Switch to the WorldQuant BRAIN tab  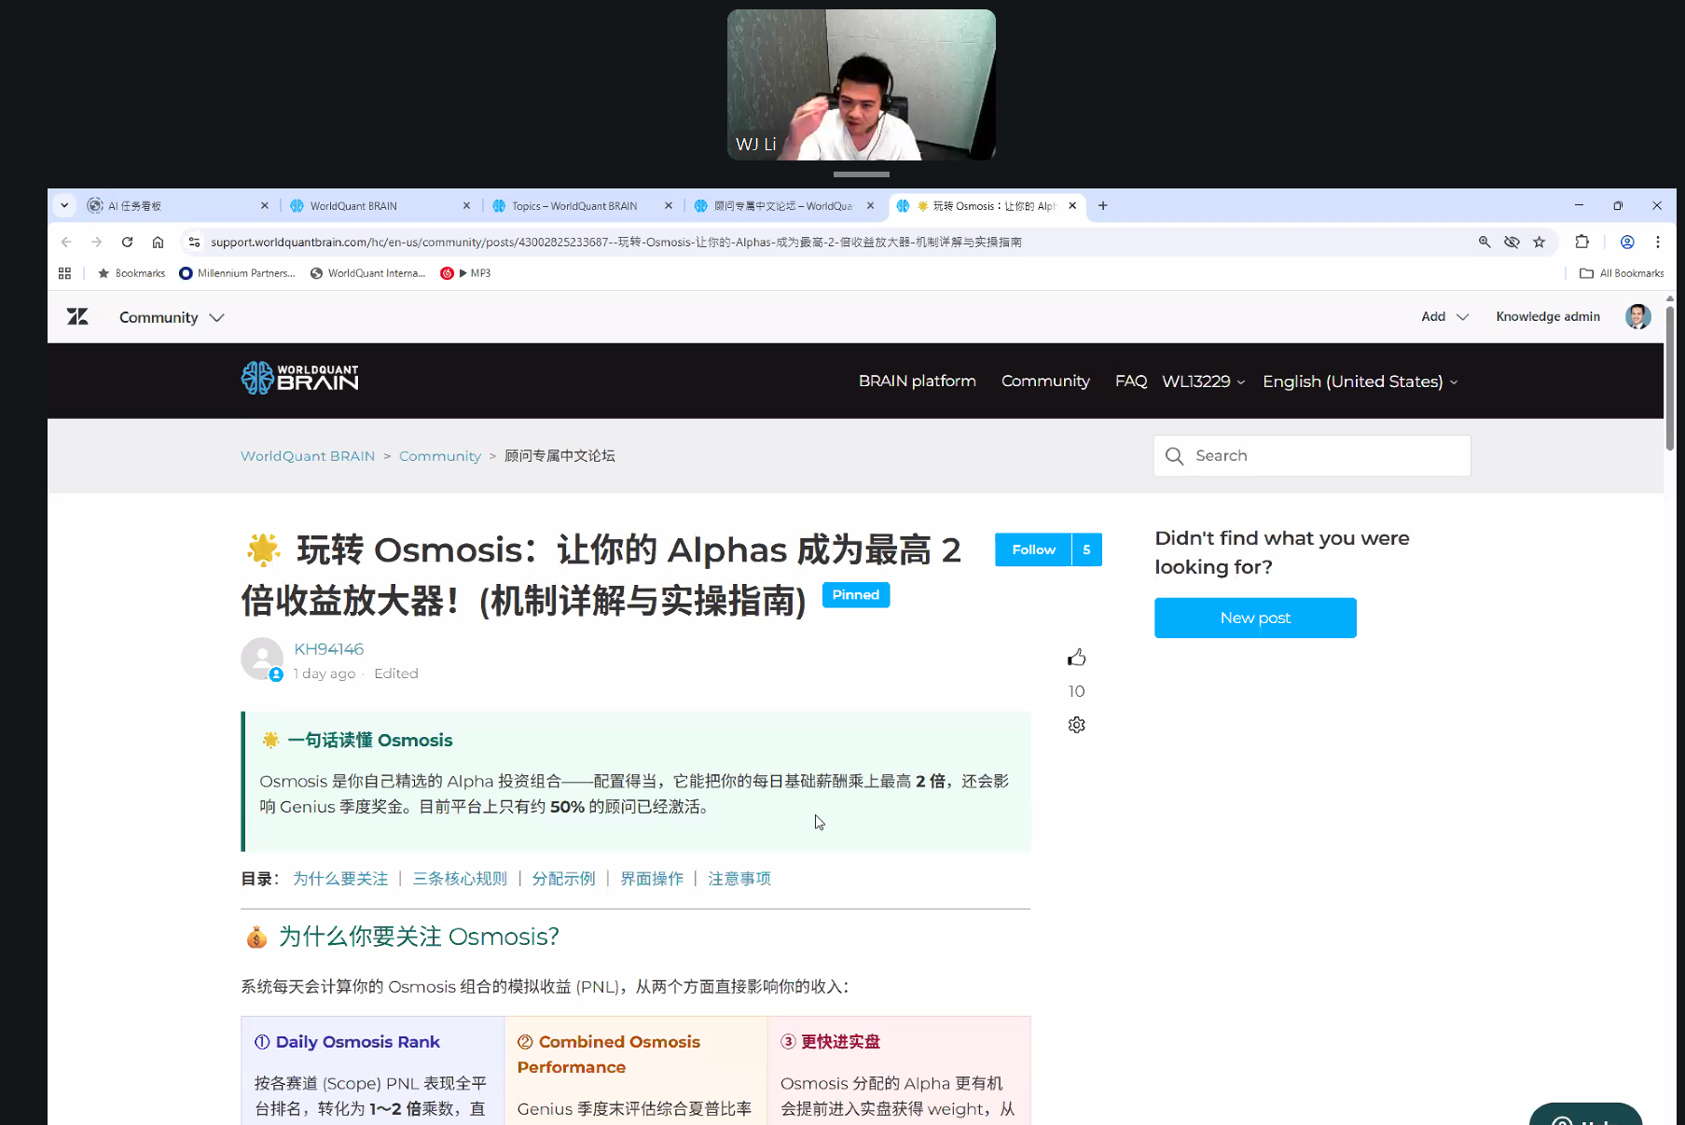pyautogui.click(x=379, y=205)
